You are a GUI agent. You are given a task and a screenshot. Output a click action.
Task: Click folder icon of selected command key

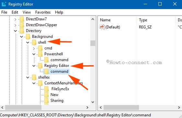[46, 71]
